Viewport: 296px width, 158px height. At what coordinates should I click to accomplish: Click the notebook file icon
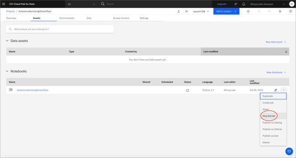click(x=11, y=90)
